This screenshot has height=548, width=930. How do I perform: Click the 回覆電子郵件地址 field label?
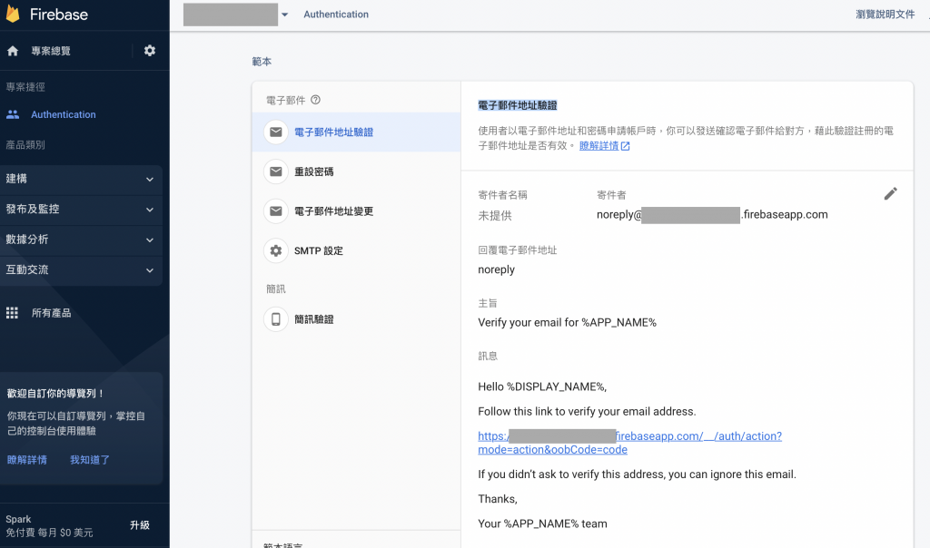coord(517,250)
